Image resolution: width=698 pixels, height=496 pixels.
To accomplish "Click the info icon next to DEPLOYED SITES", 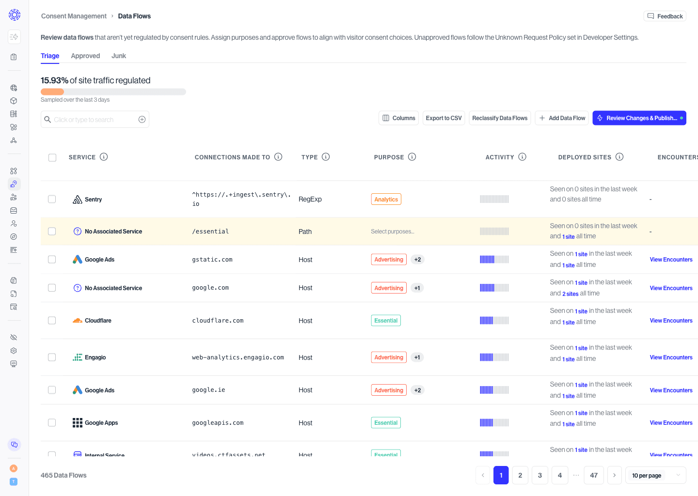I will pyautogui.click(x=619, y=157).
